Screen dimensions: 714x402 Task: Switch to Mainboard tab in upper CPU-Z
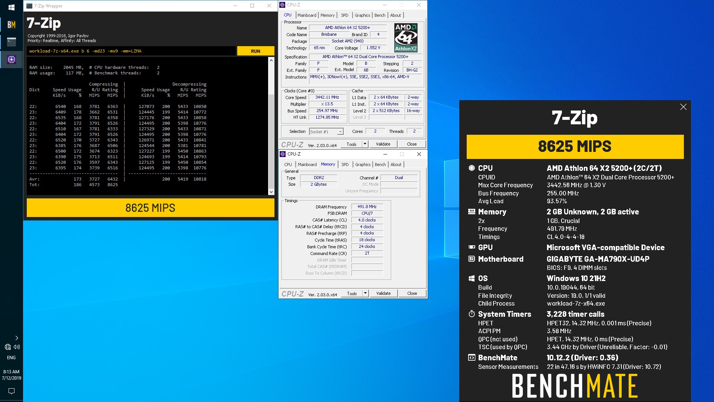[x=307, y=15]
